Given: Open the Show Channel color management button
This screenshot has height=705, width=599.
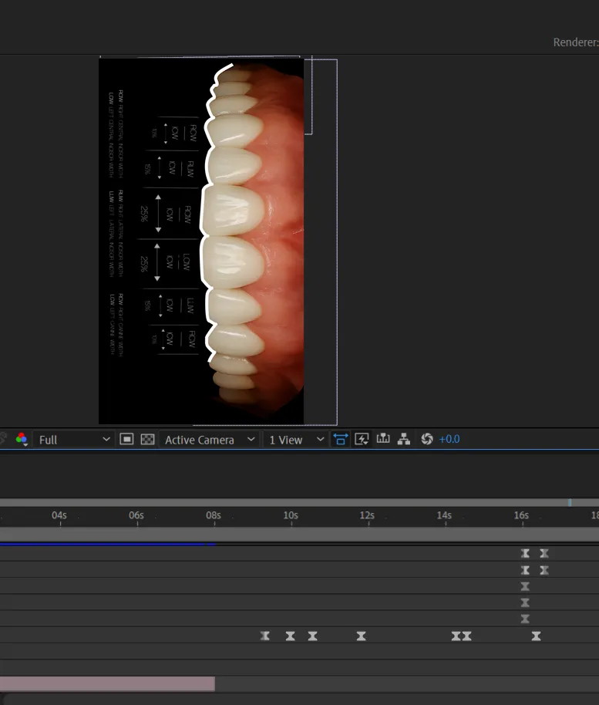Looking at the screenshot, I should tap(22, 439).
